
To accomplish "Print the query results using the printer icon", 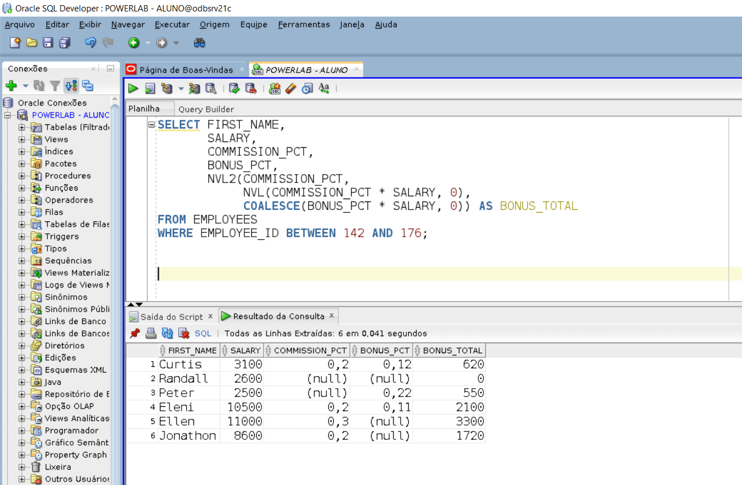I will tap(151, 333).
